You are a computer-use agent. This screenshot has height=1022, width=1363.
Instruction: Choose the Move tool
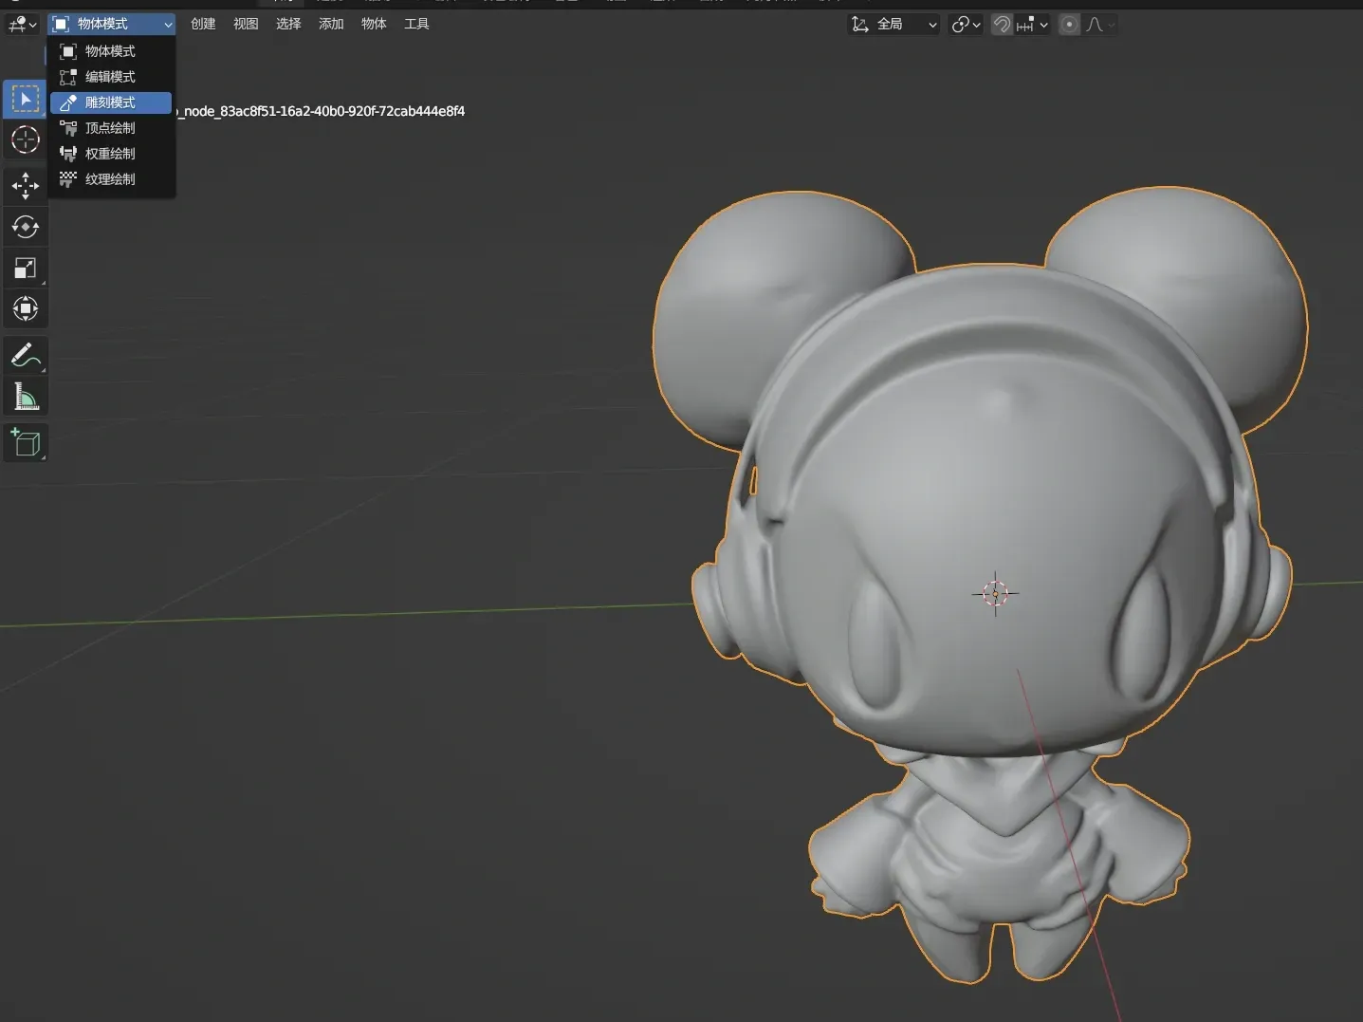[x=25, y=185]
